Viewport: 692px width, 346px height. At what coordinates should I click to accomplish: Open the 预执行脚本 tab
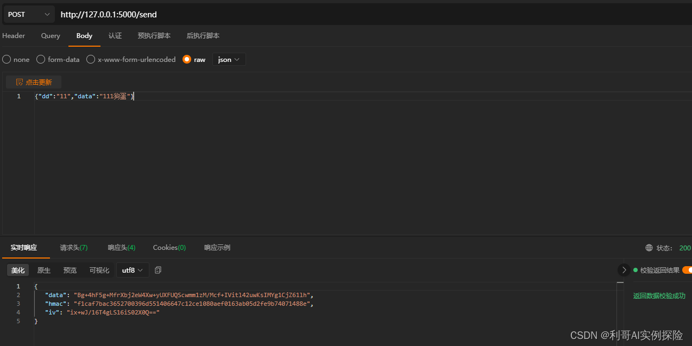[154, 36]
